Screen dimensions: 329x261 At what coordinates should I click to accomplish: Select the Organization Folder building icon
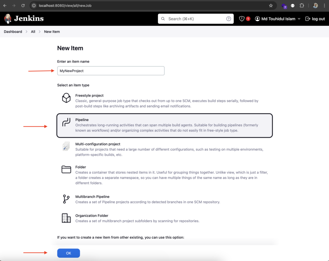tap(66, 218)
